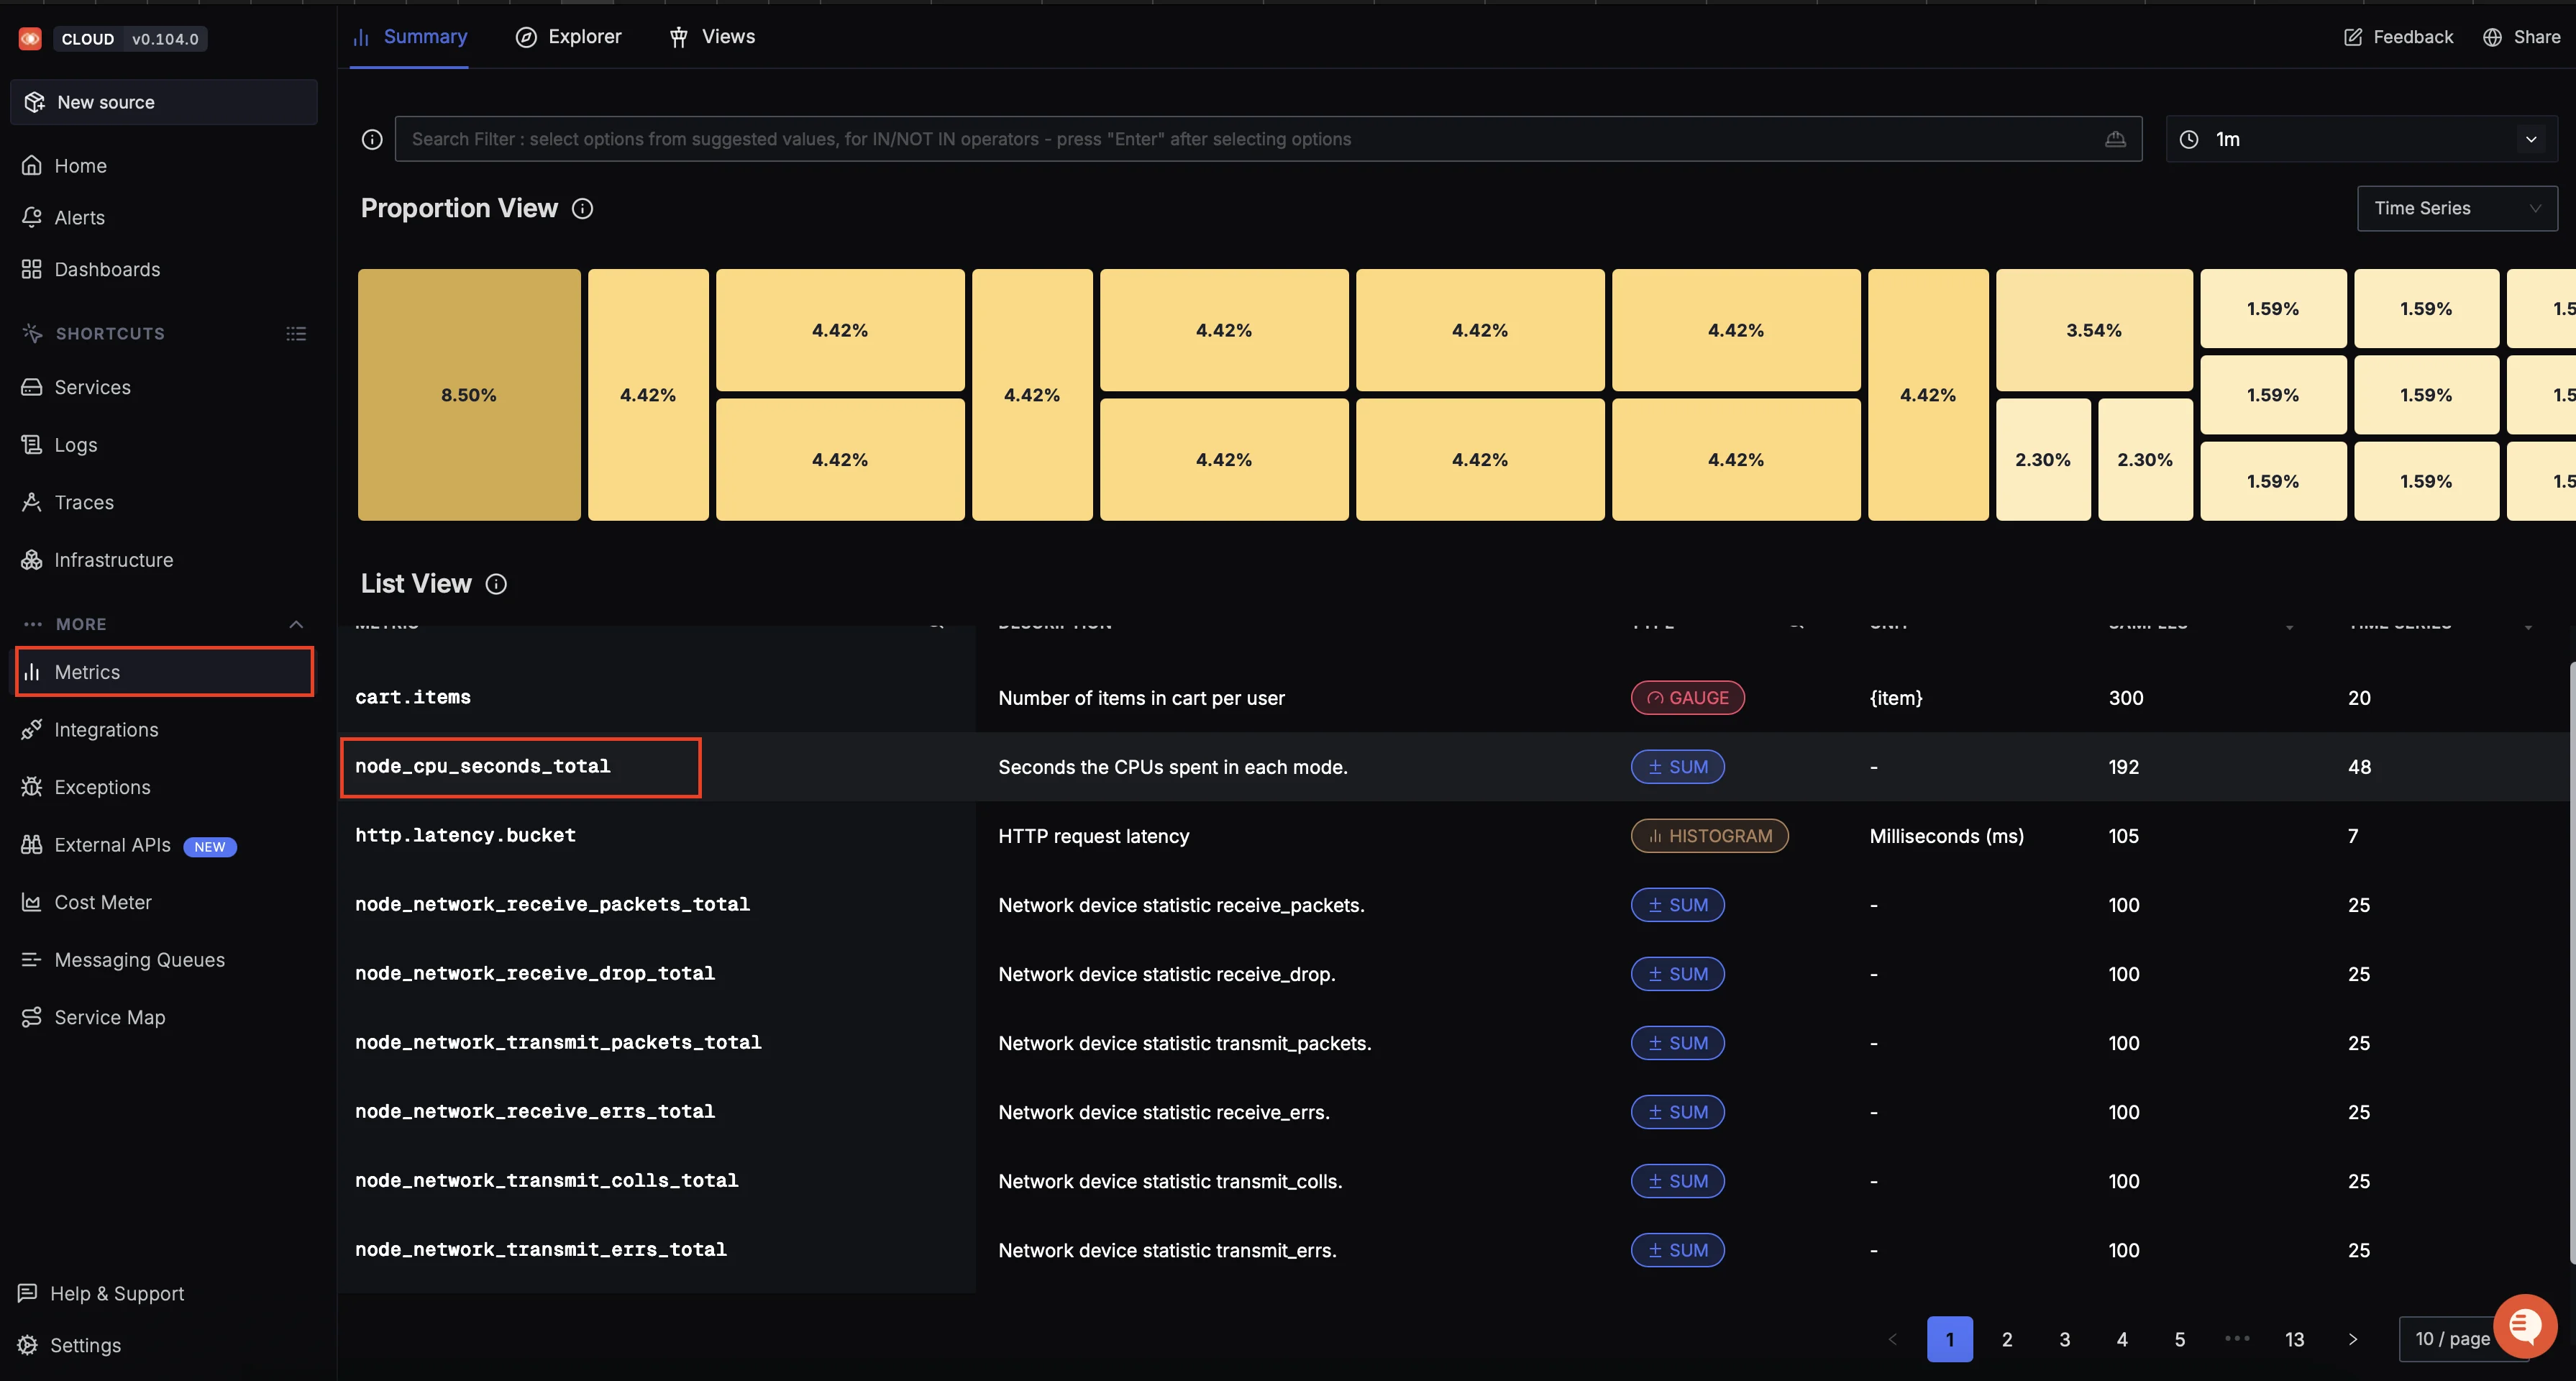Open the Service Map
Image resolution: width=2576 pixels, height=1381 pixels.
pos(109,1016)
